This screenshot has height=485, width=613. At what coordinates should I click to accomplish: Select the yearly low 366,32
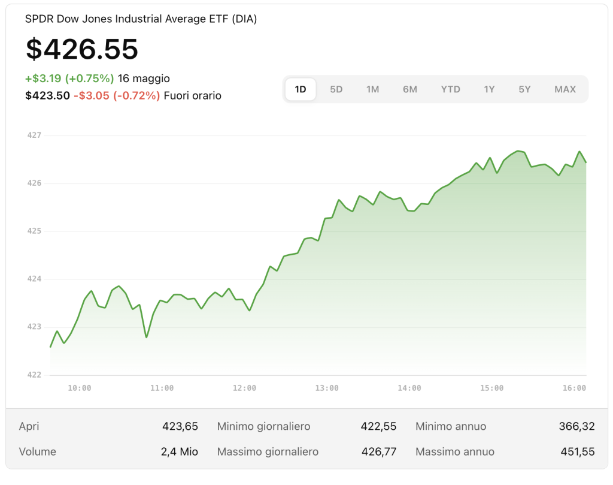576,426
